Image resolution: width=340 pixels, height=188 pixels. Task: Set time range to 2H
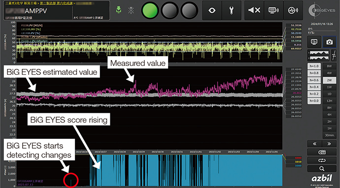(329, 122)
